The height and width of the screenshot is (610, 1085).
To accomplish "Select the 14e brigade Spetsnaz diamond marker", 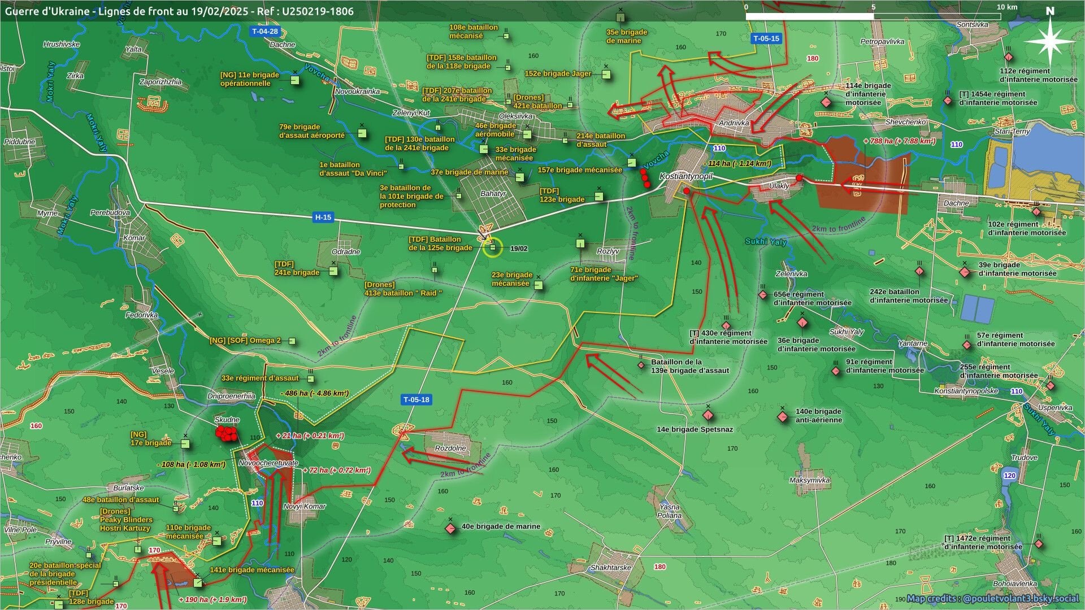I will tap(708, 416).
